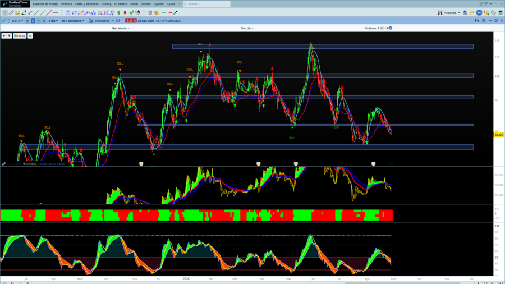Select the text annotation tool
Image resolution: width=505 pixels, height=284 pixels.
pyautogui.click(x=68, y=12)
